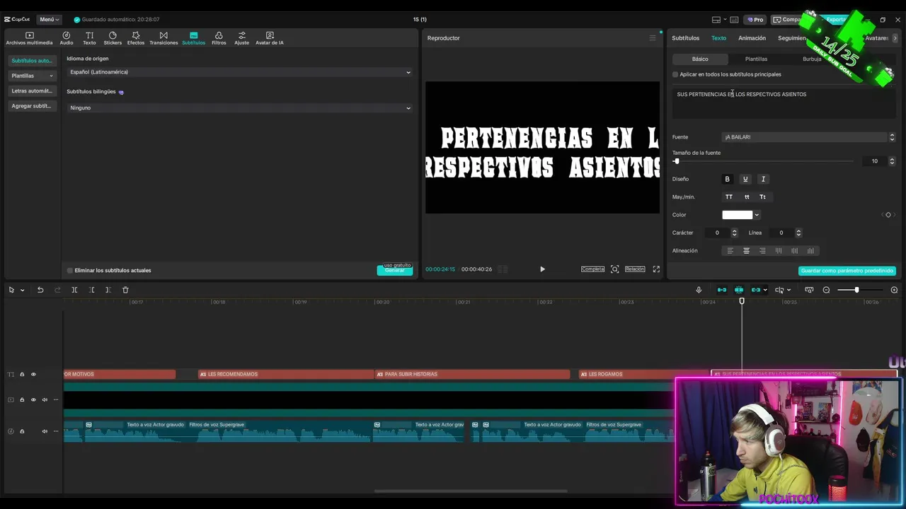906x509 pixels.
Task: Toggle visibility of the video track
Action: (33, 400)
